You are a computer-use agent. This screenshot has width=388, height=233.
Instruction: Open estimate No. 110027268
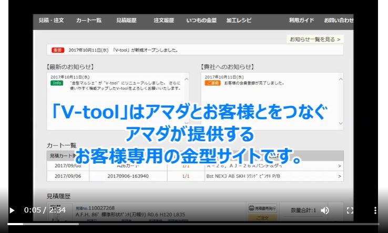[x=95, y=208]
